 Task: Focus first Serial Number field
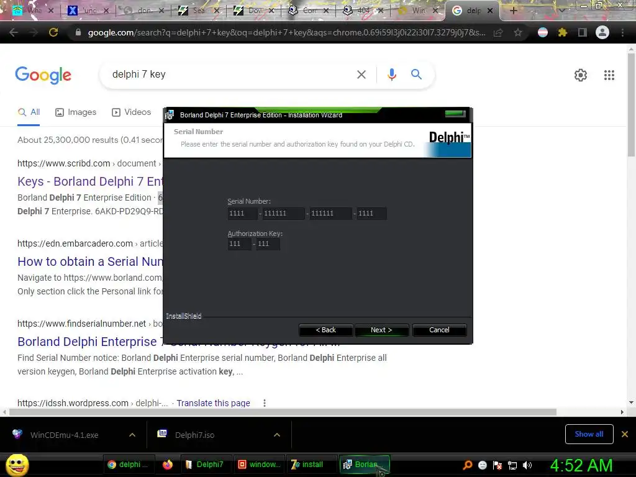pos(243,214)
